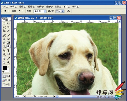Click the 100% zoom field in status bar

point(18,96)
